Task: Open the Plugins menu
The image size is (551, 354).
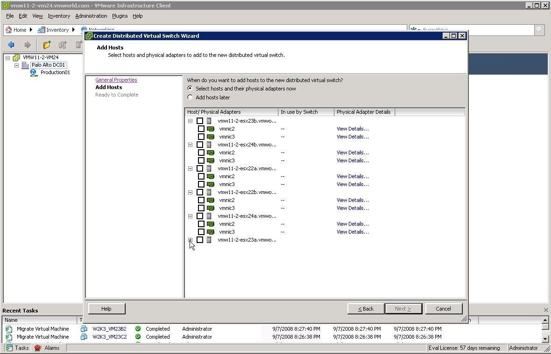Action: tap(120, 16)
